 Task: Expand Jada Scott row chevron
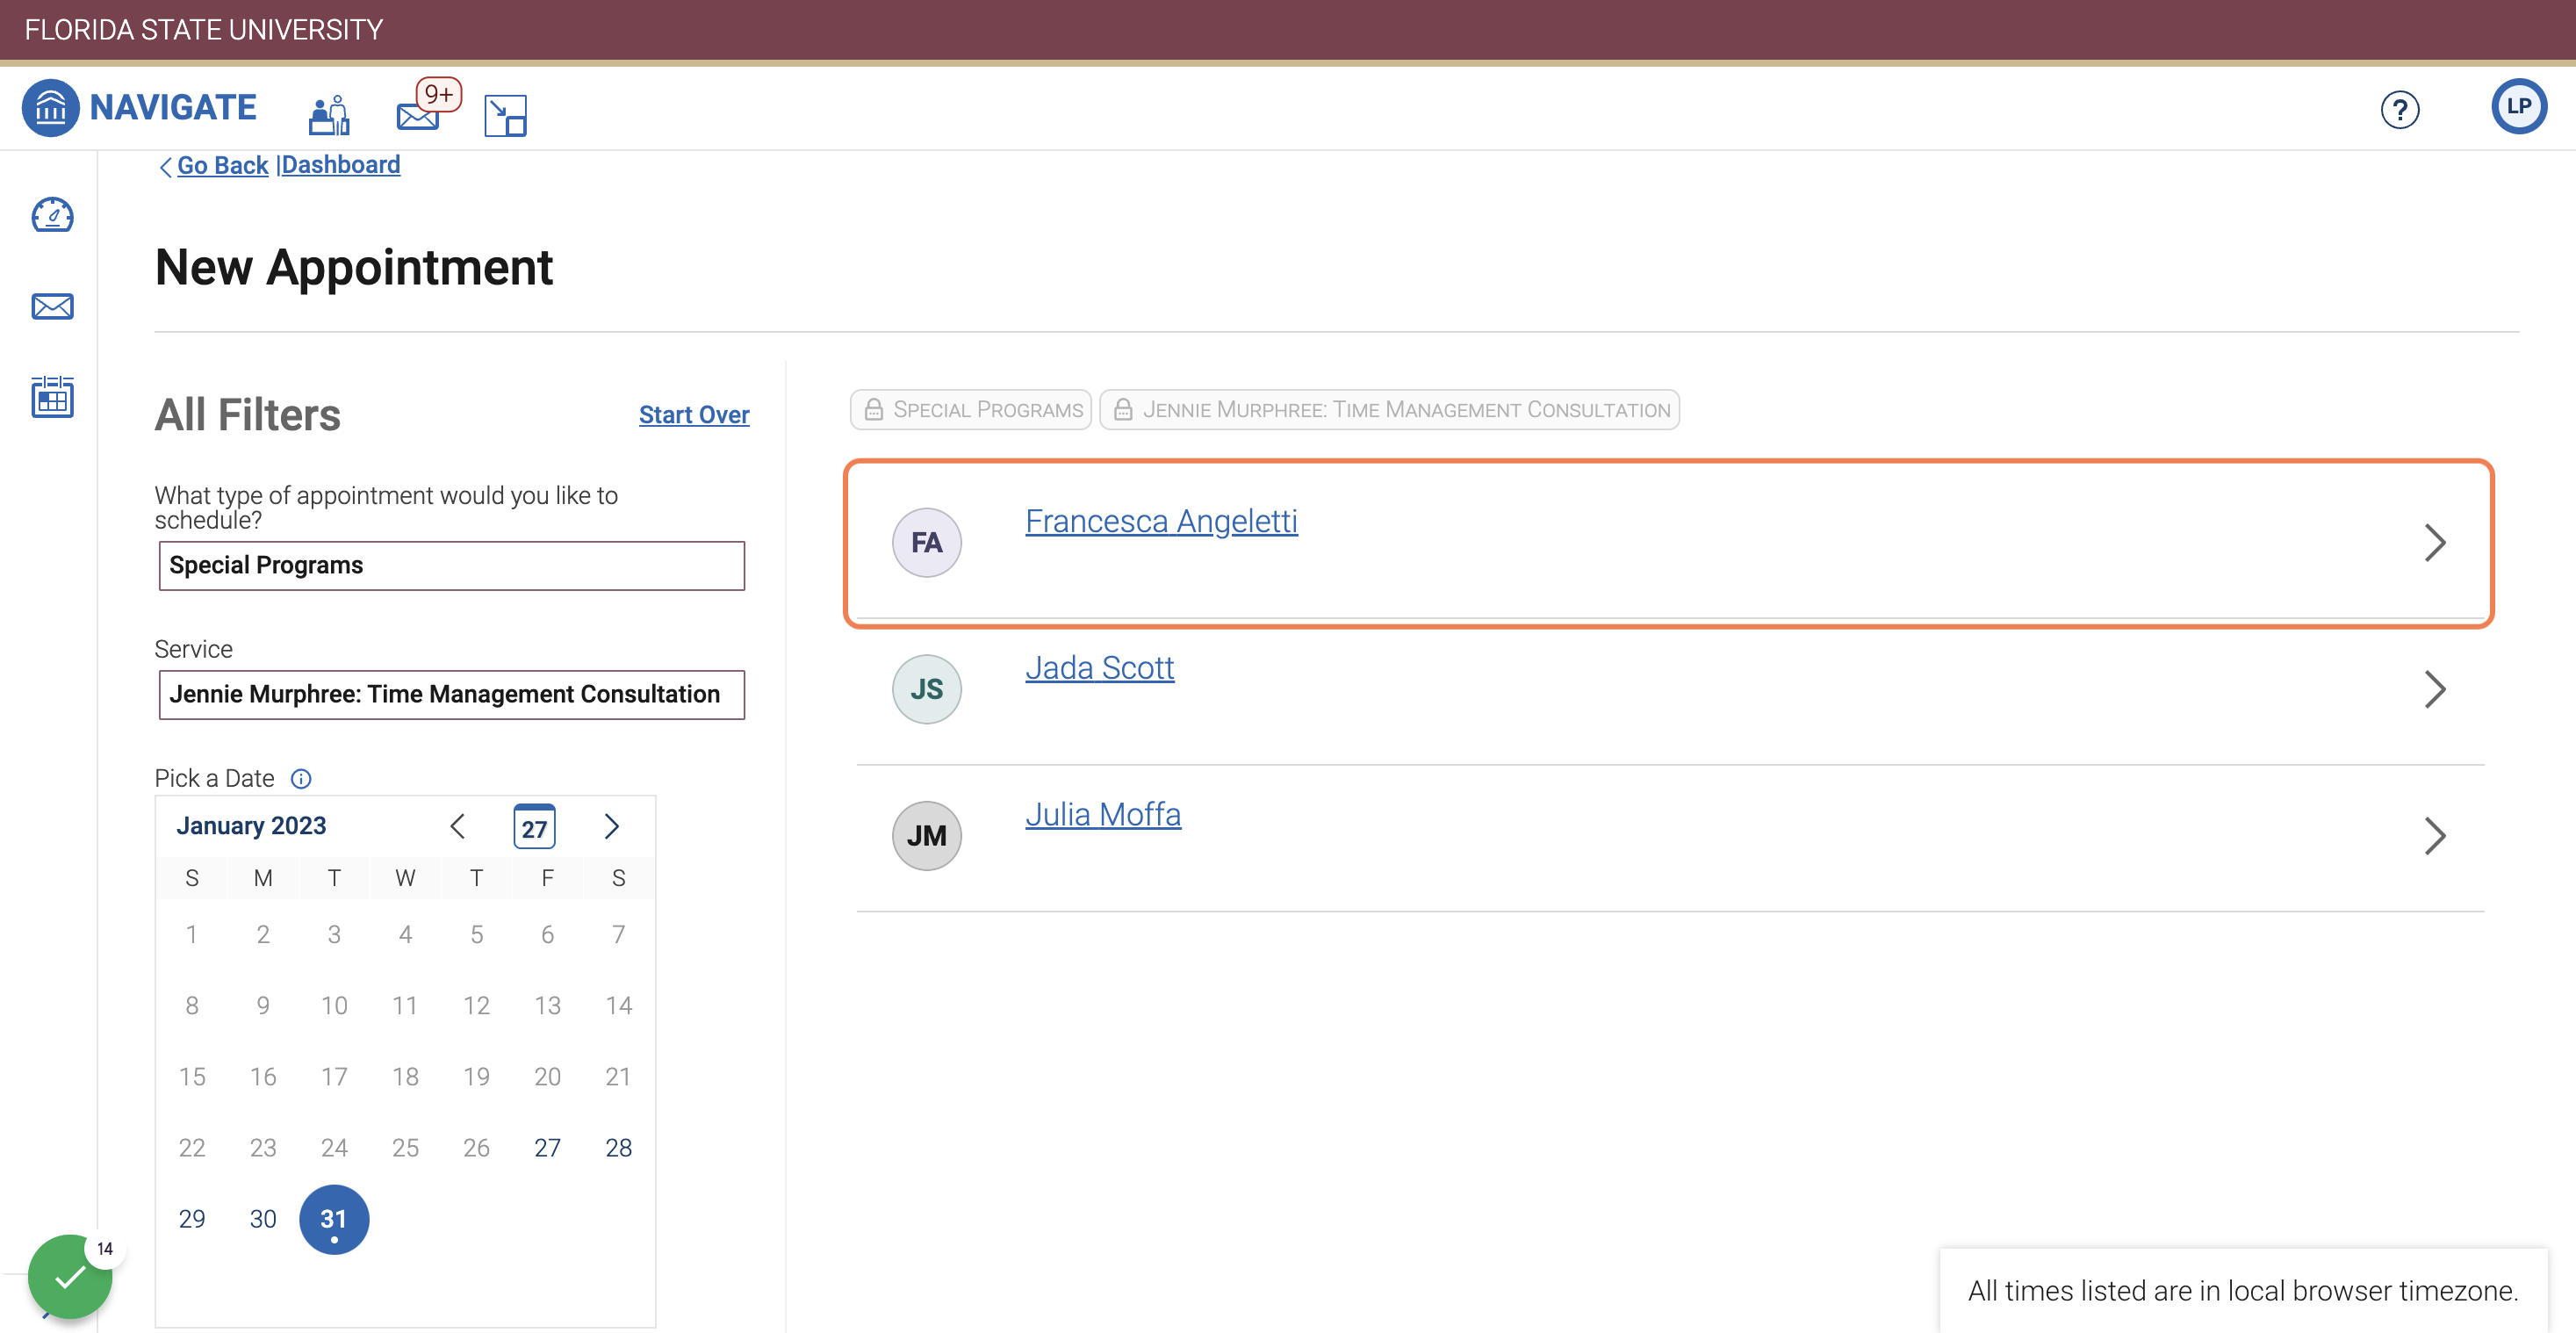pos(2435,689)
